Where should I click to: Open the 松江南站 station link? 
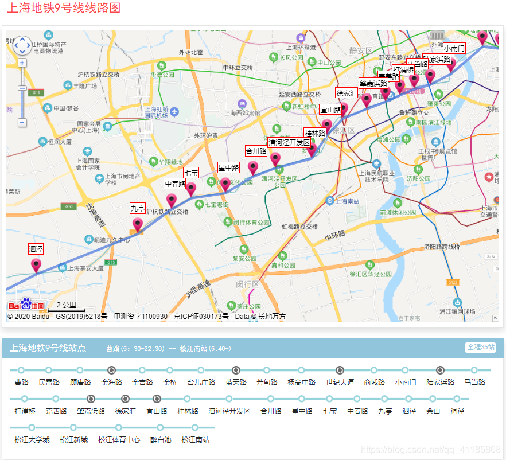click(x=195, y=440)
